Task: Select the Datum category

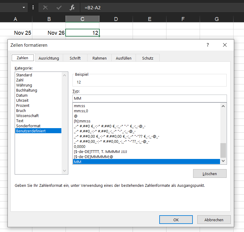Action: (x=38, y=95)
